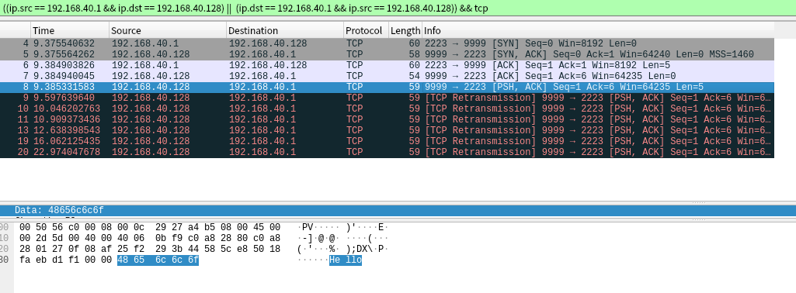Select retransmission packet 13 at 12.638398543
The width and height of the screenshot is (796, 293).
pos(387,130)
